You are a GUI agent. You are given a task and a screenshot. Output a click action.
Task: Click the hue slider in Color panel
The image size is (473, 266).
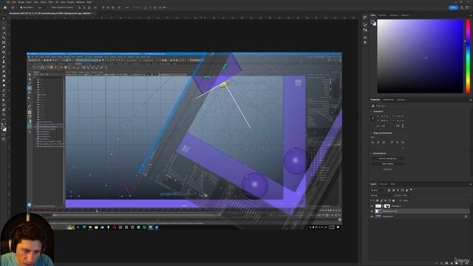pos(468,56)
